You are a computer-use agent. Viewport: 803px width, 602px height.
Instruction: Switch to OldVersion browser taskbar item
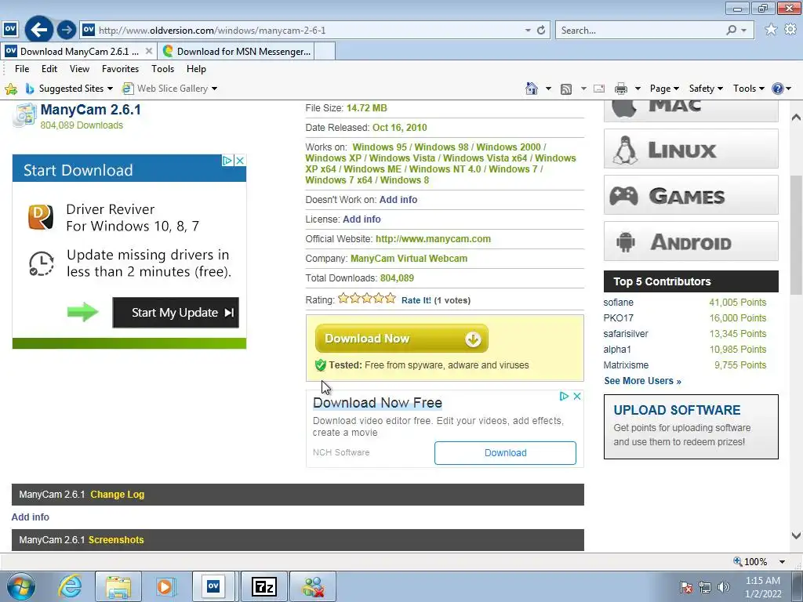213,586
